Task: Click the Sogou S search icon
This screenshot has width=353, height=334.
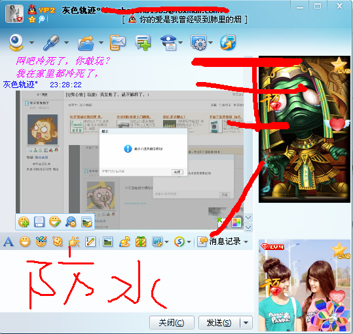Action: tap(179, 241)
